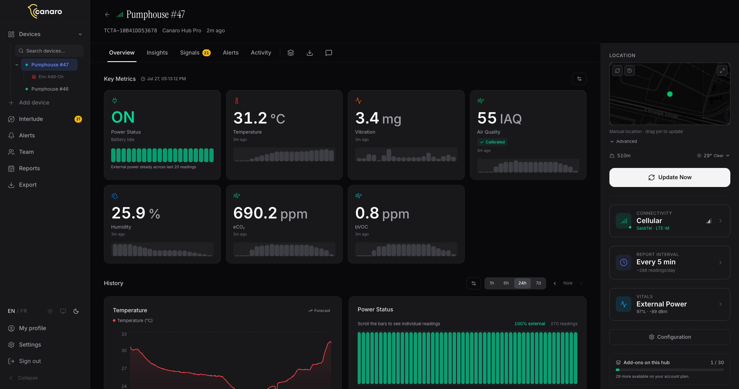This screenshot has height=389, width=739.
Task: Open the layers icon in tab bar
Action: tap(291, 53)
